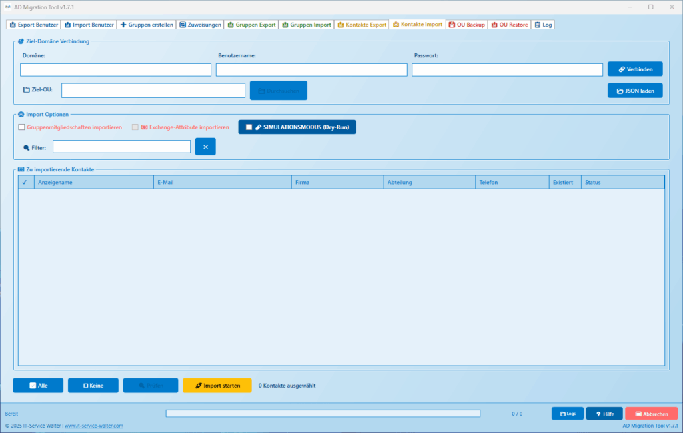
Task: Open Hilfe via the question mark icon
Action: point(598,413)
